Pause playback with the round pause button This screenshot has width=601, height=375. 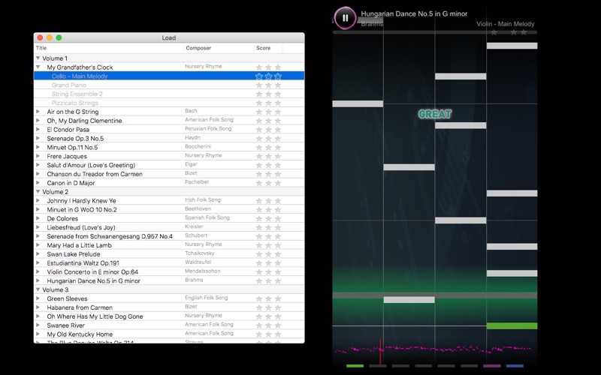[x=345, y=17]
